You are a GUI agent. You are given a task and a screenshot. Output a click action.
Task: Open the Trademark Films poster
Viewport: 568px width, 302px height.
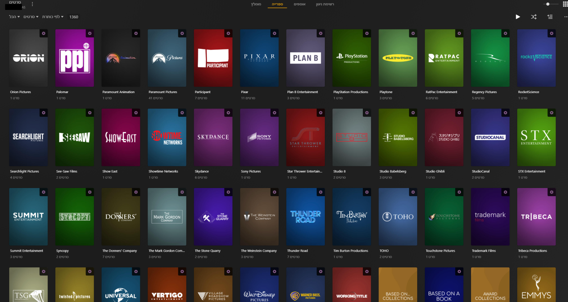[490, 217]
